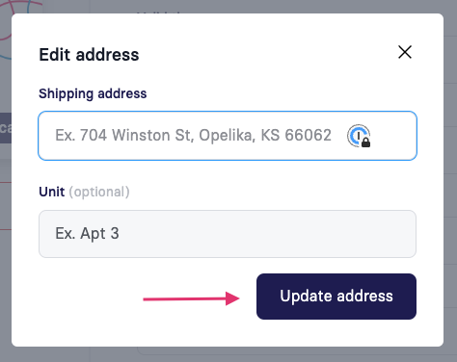Click the Shipping address label
The image size is (457, 362).
click(93, 94)
